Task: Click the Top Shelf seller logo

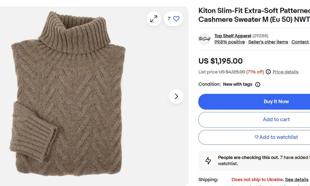Action: coord(204,39)
